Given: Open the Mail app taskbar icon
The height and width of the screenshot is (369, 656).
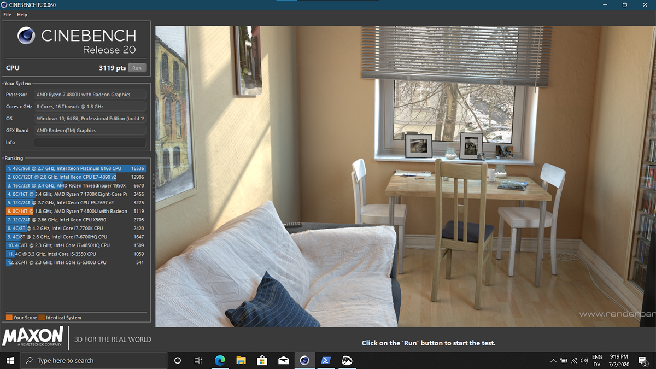Looking at the screenshot, I should (283, 360).
